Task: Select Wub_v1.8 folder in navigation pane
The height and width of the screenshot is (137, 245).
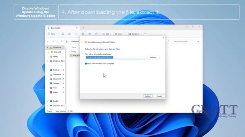Action: tap(56, 52)
